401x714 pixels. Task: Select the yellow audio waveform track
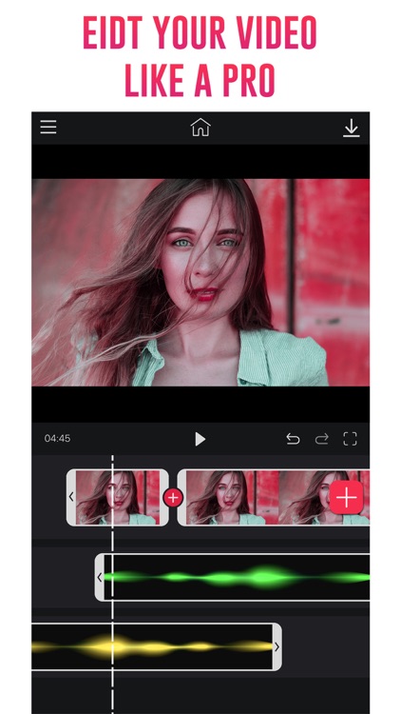click(x=157, y=646)
